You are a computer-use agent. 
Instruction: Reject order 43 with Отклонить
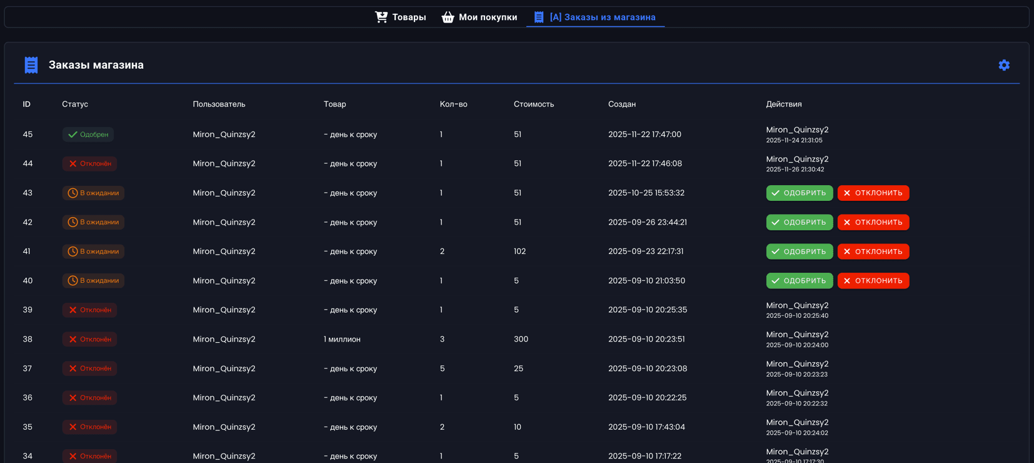click(873, 193)
